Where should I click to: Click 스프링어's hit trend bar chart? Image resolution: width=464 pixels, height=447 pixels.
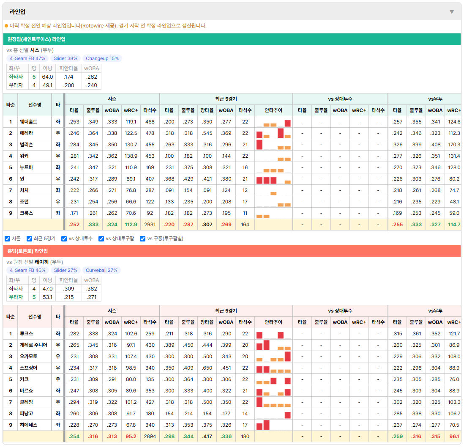(273, 368)
